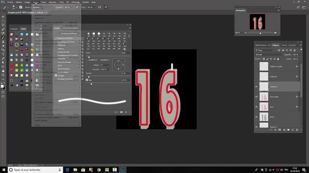Screen dimensions: 309x173
Task: Open the Flux slider arrow in options bar
Action: [x=95, y=7]
